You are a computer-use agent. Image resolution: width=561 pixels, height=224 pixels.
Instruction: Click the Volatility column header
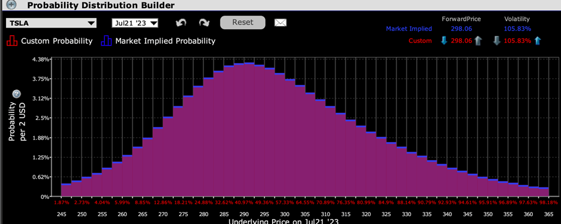pos(517,19)
